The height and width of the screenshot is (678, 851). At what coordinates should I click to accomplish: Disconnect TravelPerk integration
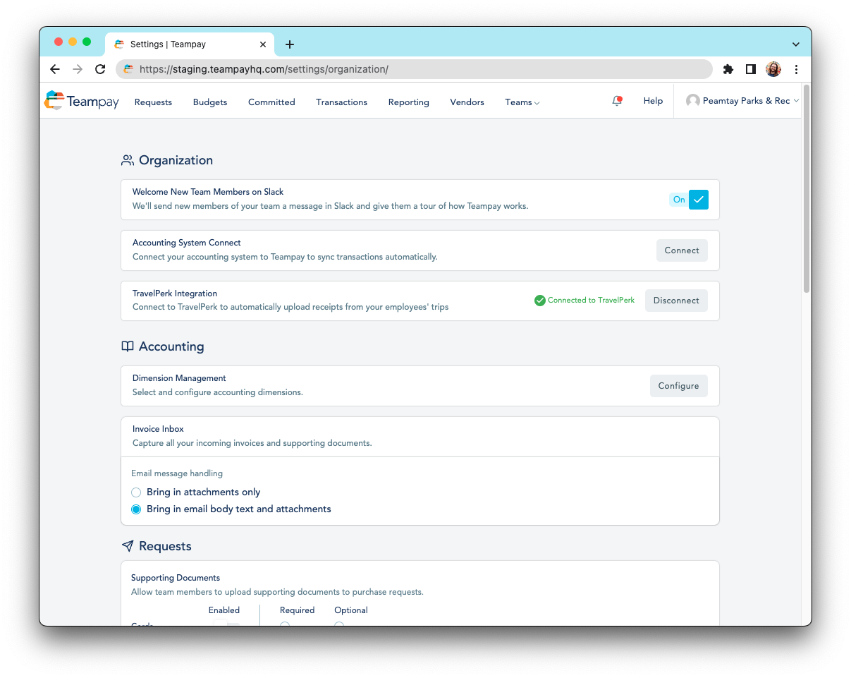click(x=676, y=301)
